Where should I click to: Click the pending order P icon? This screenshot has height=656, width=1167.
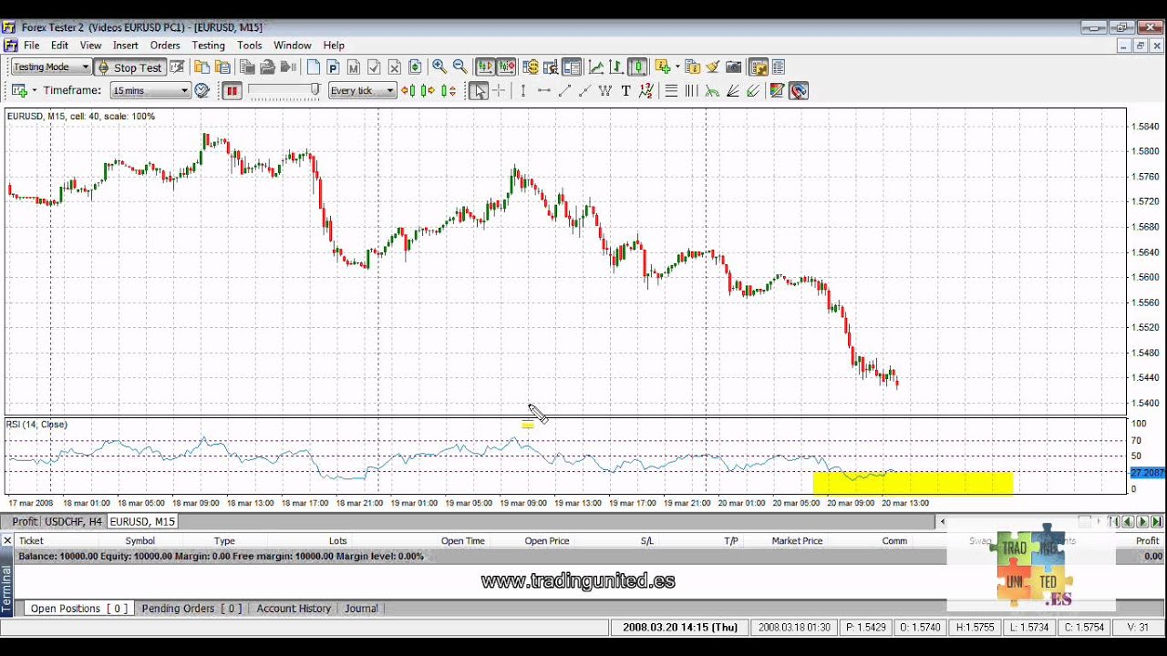pyautogui.click(x=333, y=67)
